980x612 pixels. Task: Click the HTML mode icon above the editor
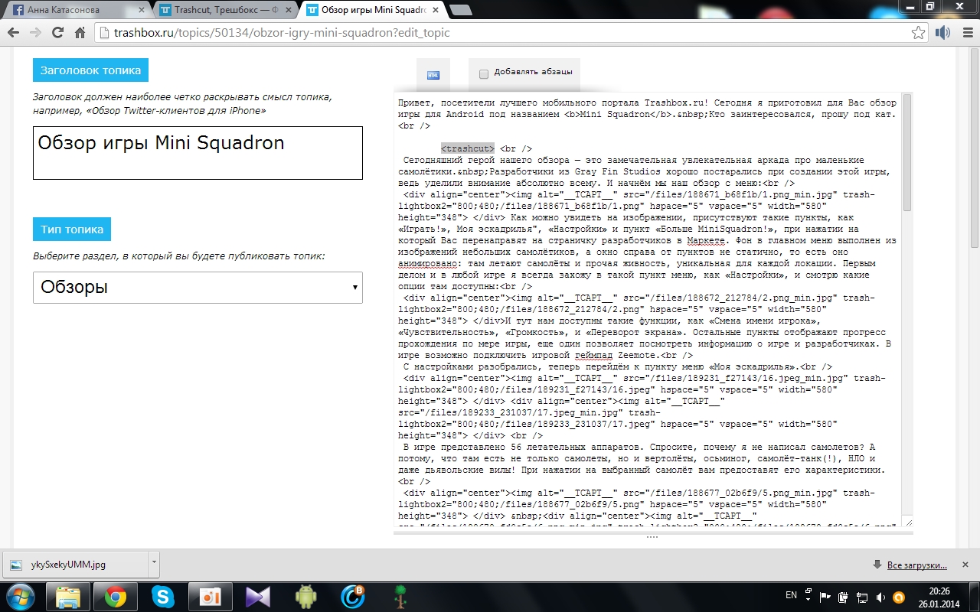point(433,75)
